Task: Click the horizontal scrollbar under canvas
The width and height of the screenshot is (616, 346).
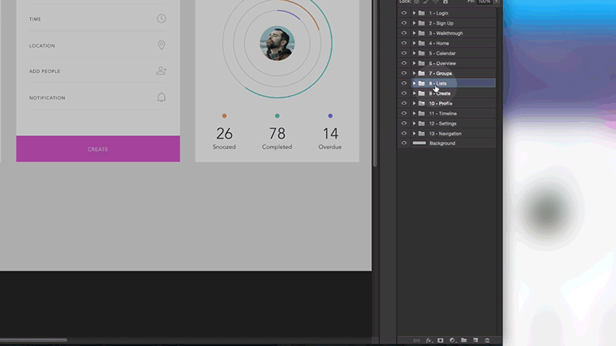Action: 33,340
